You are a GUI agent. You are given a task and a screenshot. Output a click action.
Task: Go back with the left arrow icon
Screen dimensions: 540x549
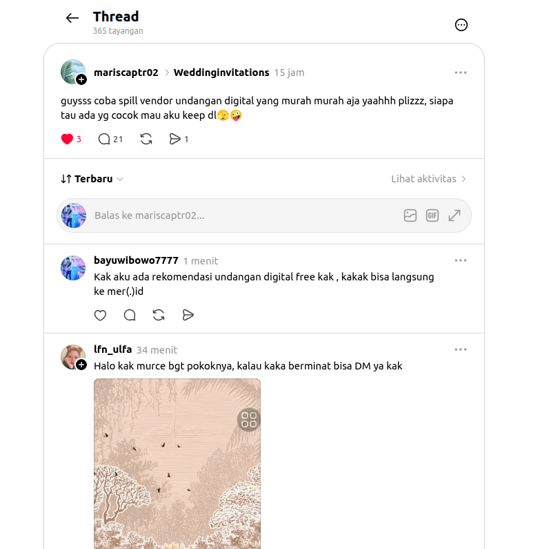click(x=72, y=18)
